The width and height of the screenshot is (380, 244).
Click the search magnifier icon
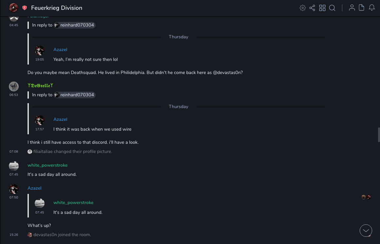pyautogui.click(x=332, y=8)
